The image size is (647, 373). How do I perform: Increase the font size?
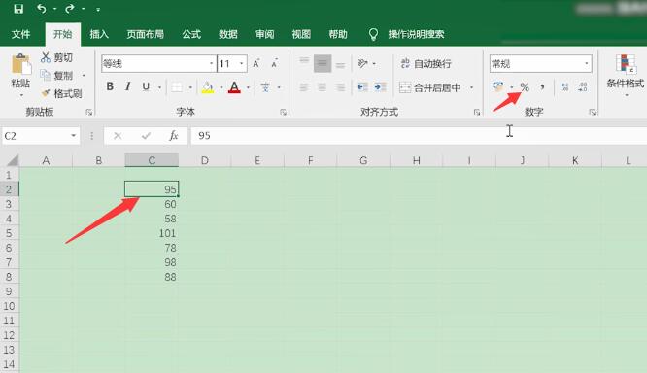(x=256, y=63)
